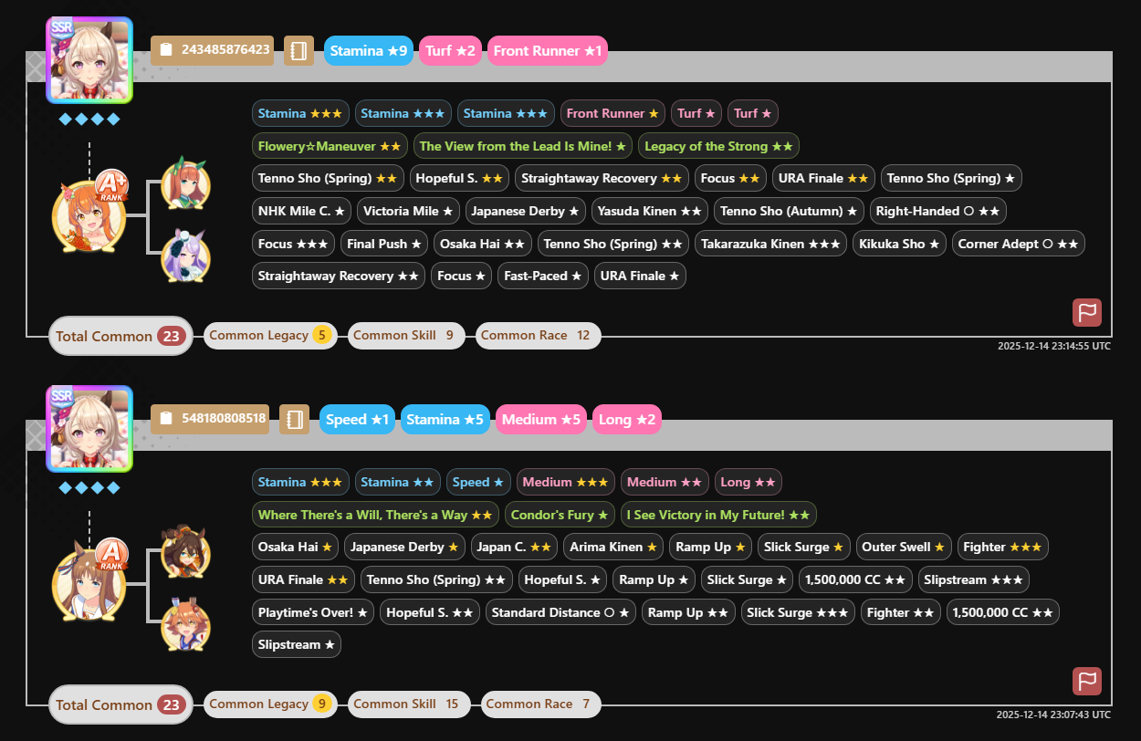Click Common Race 12 pill
This screenshot has width=1141, height=741.
(x=538, y=335)
